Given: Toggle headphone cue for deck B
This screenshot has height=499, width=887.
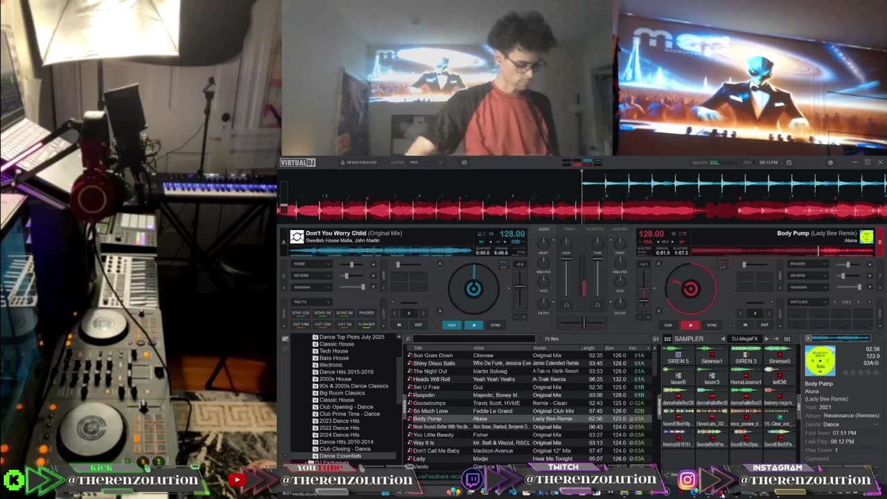Looking at the screenshot, I should pyautogui.click(x=597, y=305).
